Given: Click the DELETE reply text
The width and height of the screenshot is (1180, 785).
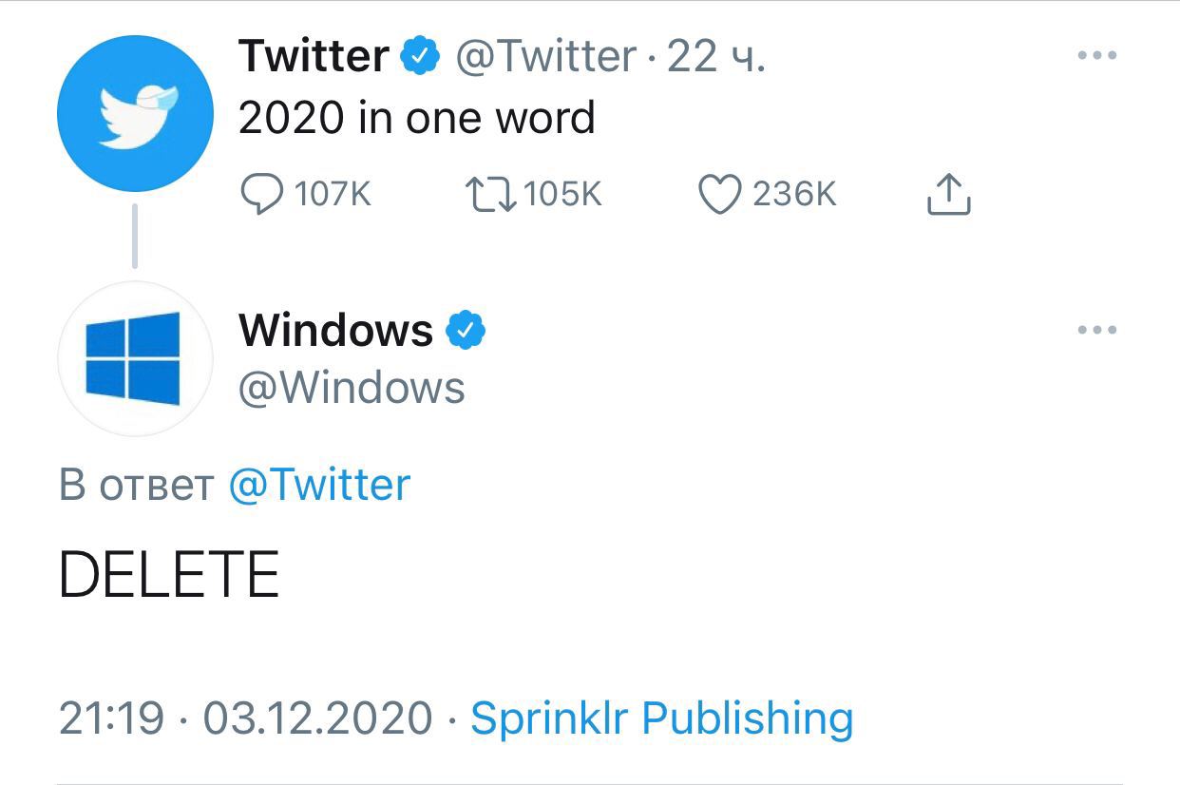Looking at the screenshot, I should click(169, 575).
